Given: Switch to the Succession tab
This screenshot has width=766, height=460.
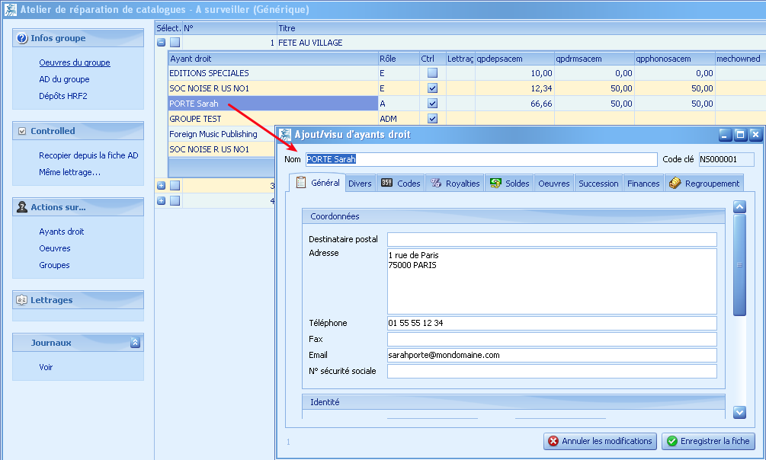Looking at the screenshot, I should (x=598, y=184).
